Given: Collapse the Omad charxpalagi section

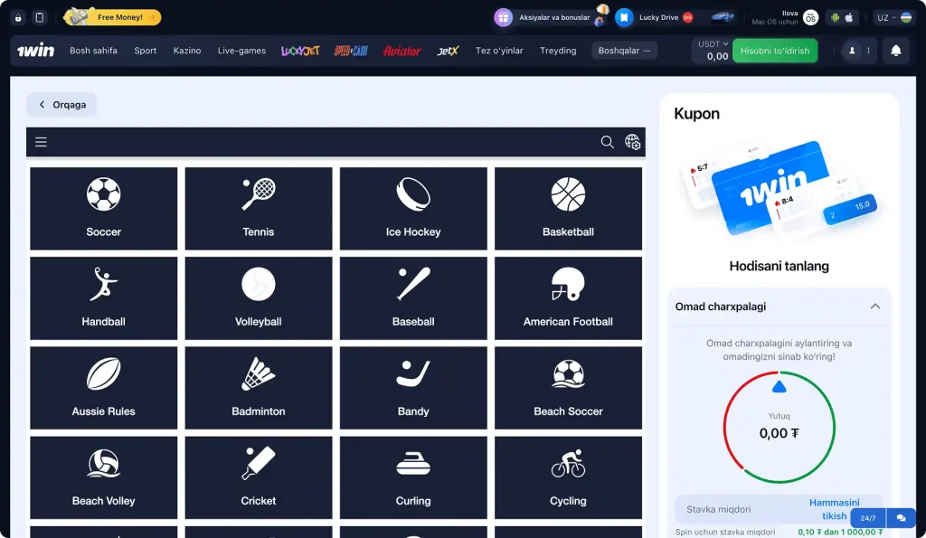Looking at the screenshot, I should [874, 307].
